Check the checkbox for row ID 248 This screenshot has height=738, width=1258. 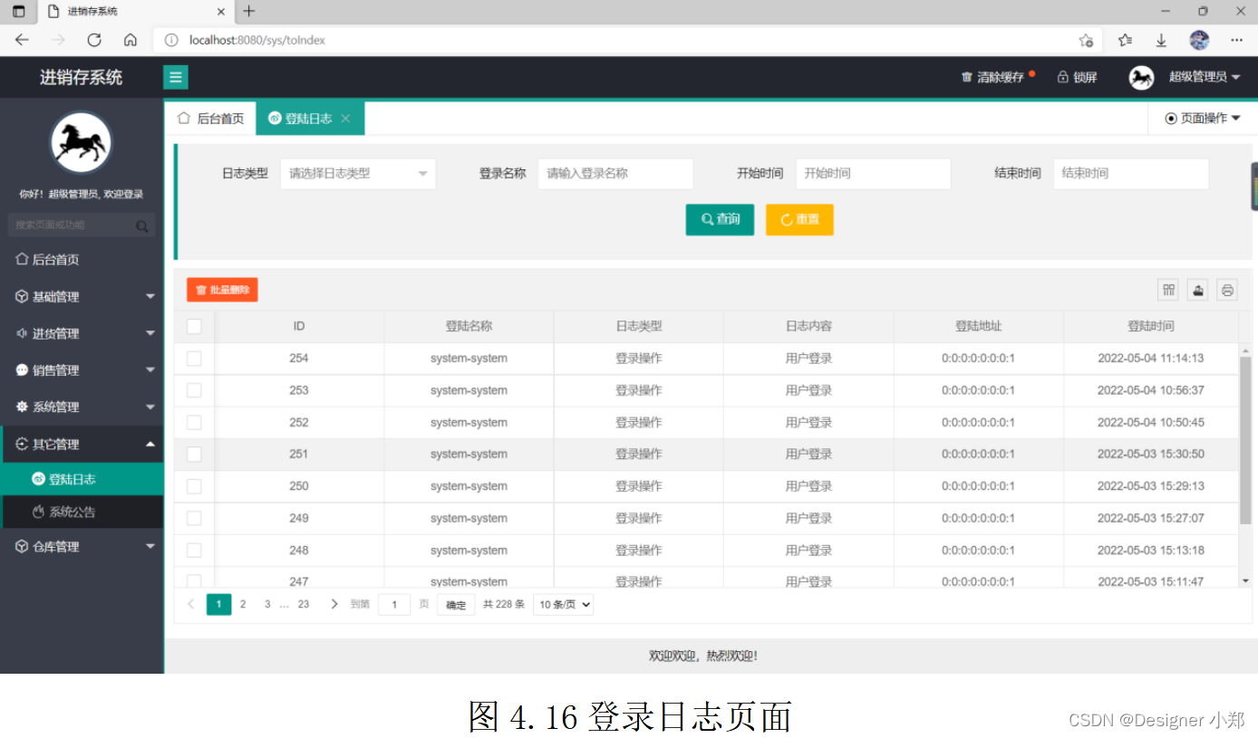(x=194, y=550)
